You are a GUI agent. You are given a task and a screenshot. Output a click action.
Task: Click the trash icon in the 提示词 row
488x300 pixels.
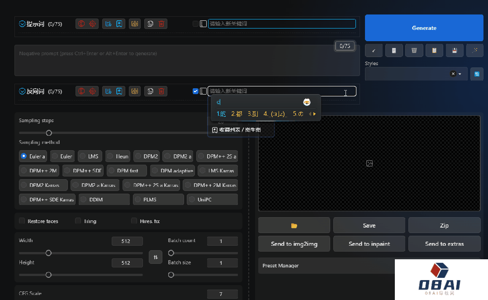pyautogui.click(x=161, y=24)
